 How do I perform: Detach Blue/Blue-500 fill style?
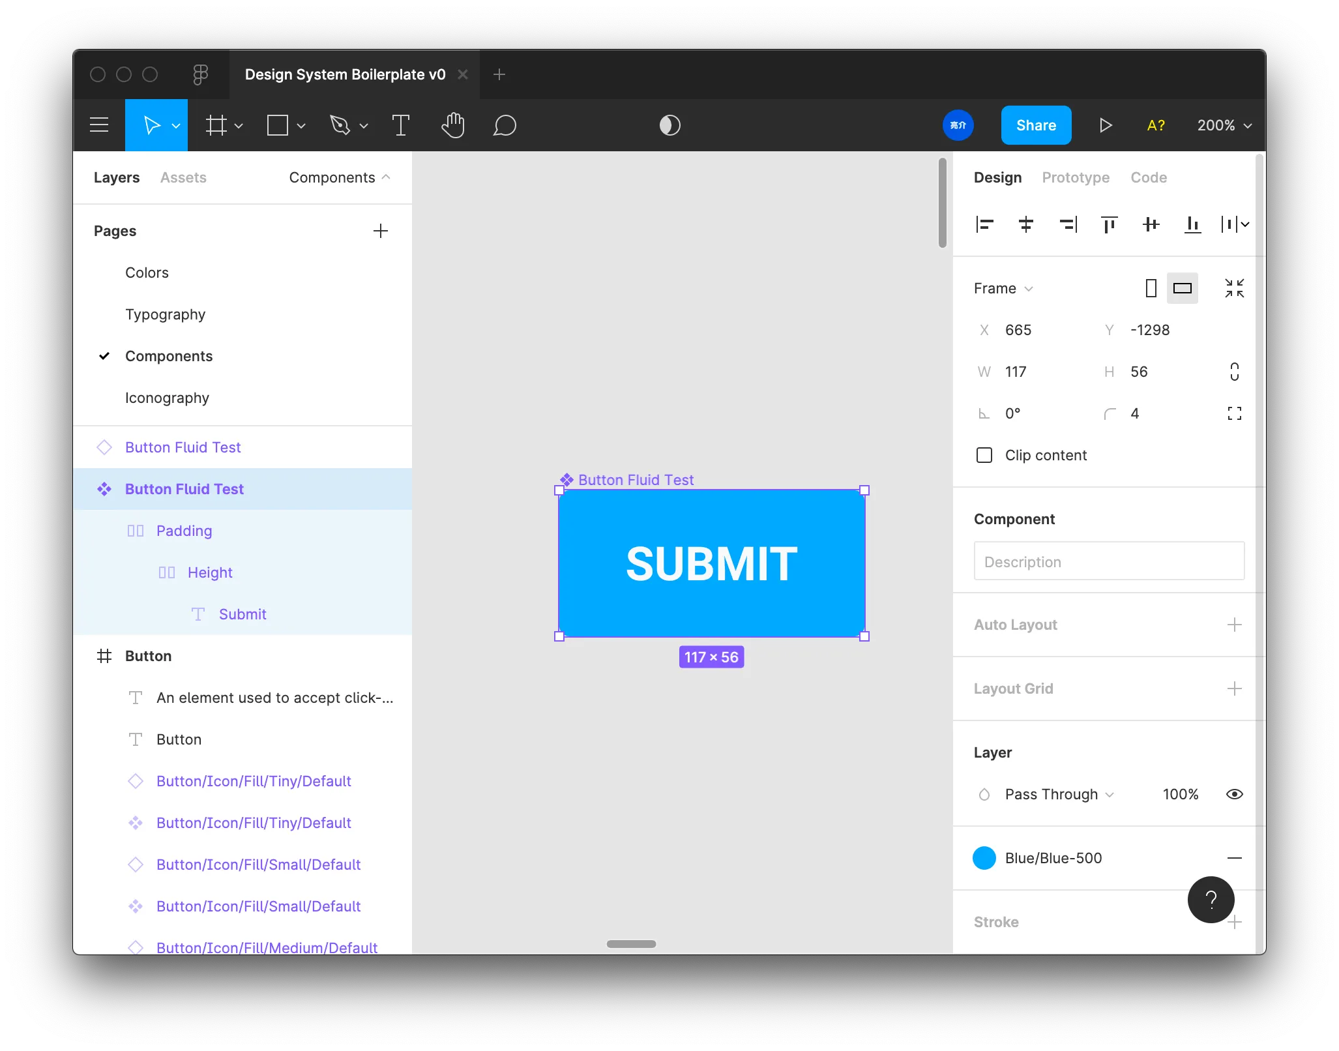(1235, 858)
